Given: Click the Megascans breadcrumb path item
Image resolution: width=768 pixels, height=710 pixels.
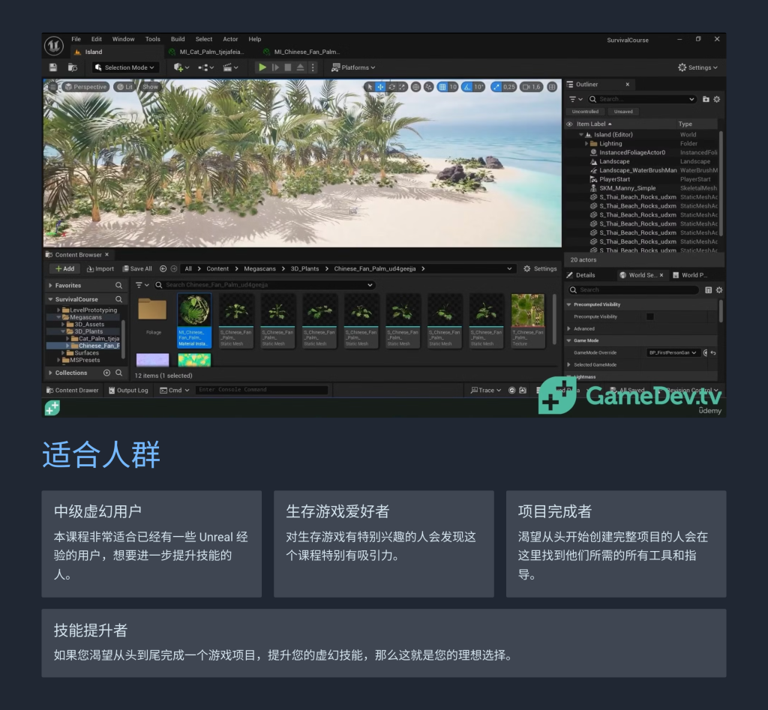Looking at the screenshot, I should point(259,269).
